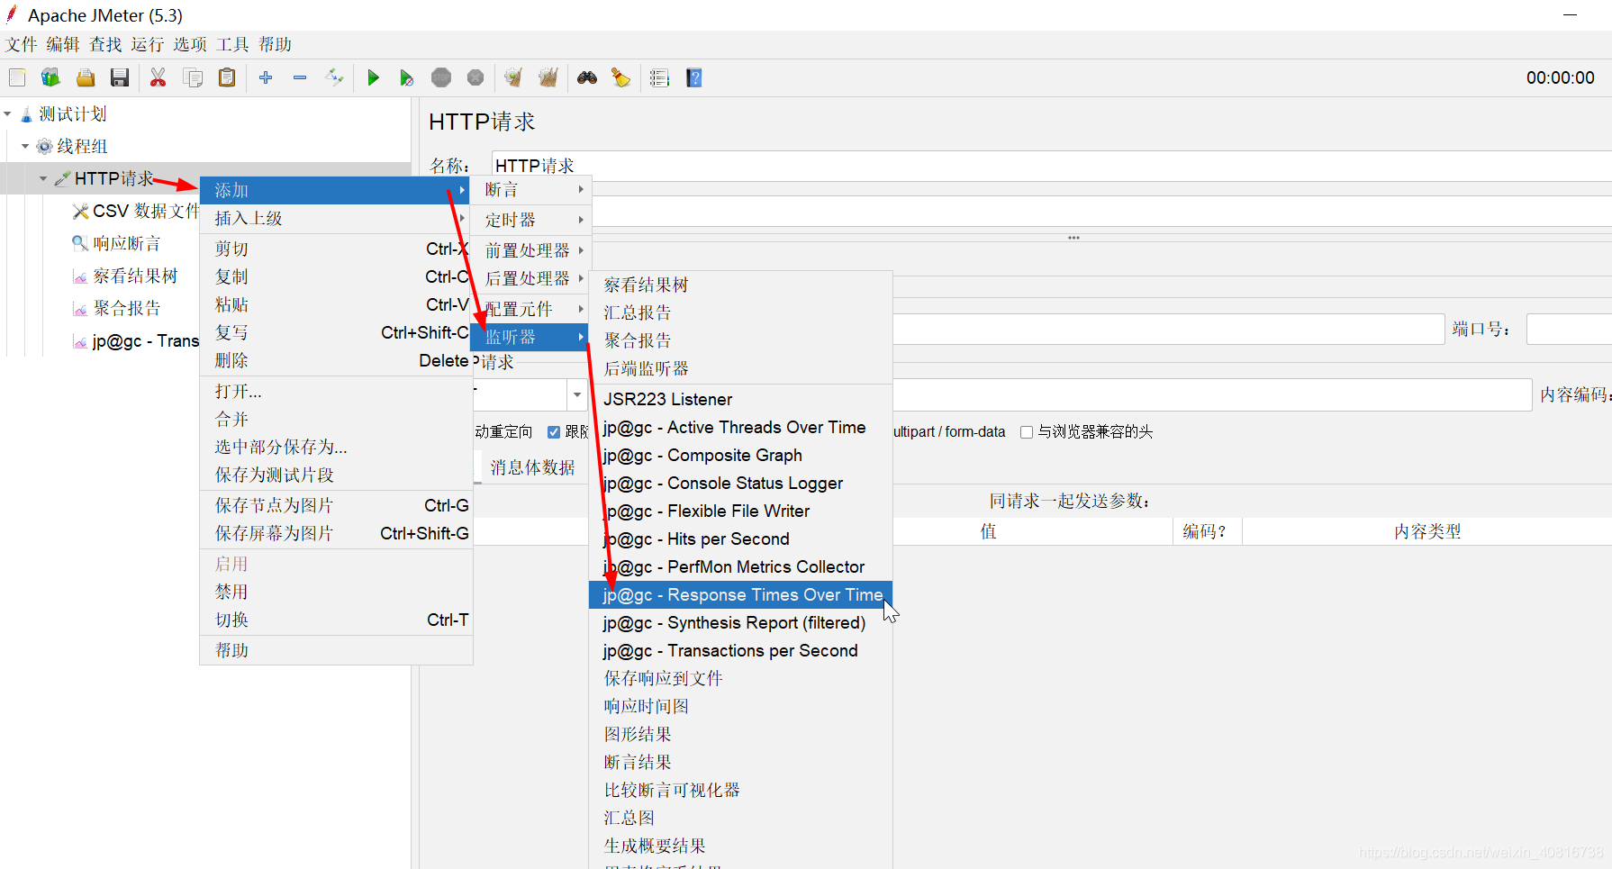Open the 文件 menu in the menu bar
The height and width of the screenshot is (869, 1612).
pos(22,45)
